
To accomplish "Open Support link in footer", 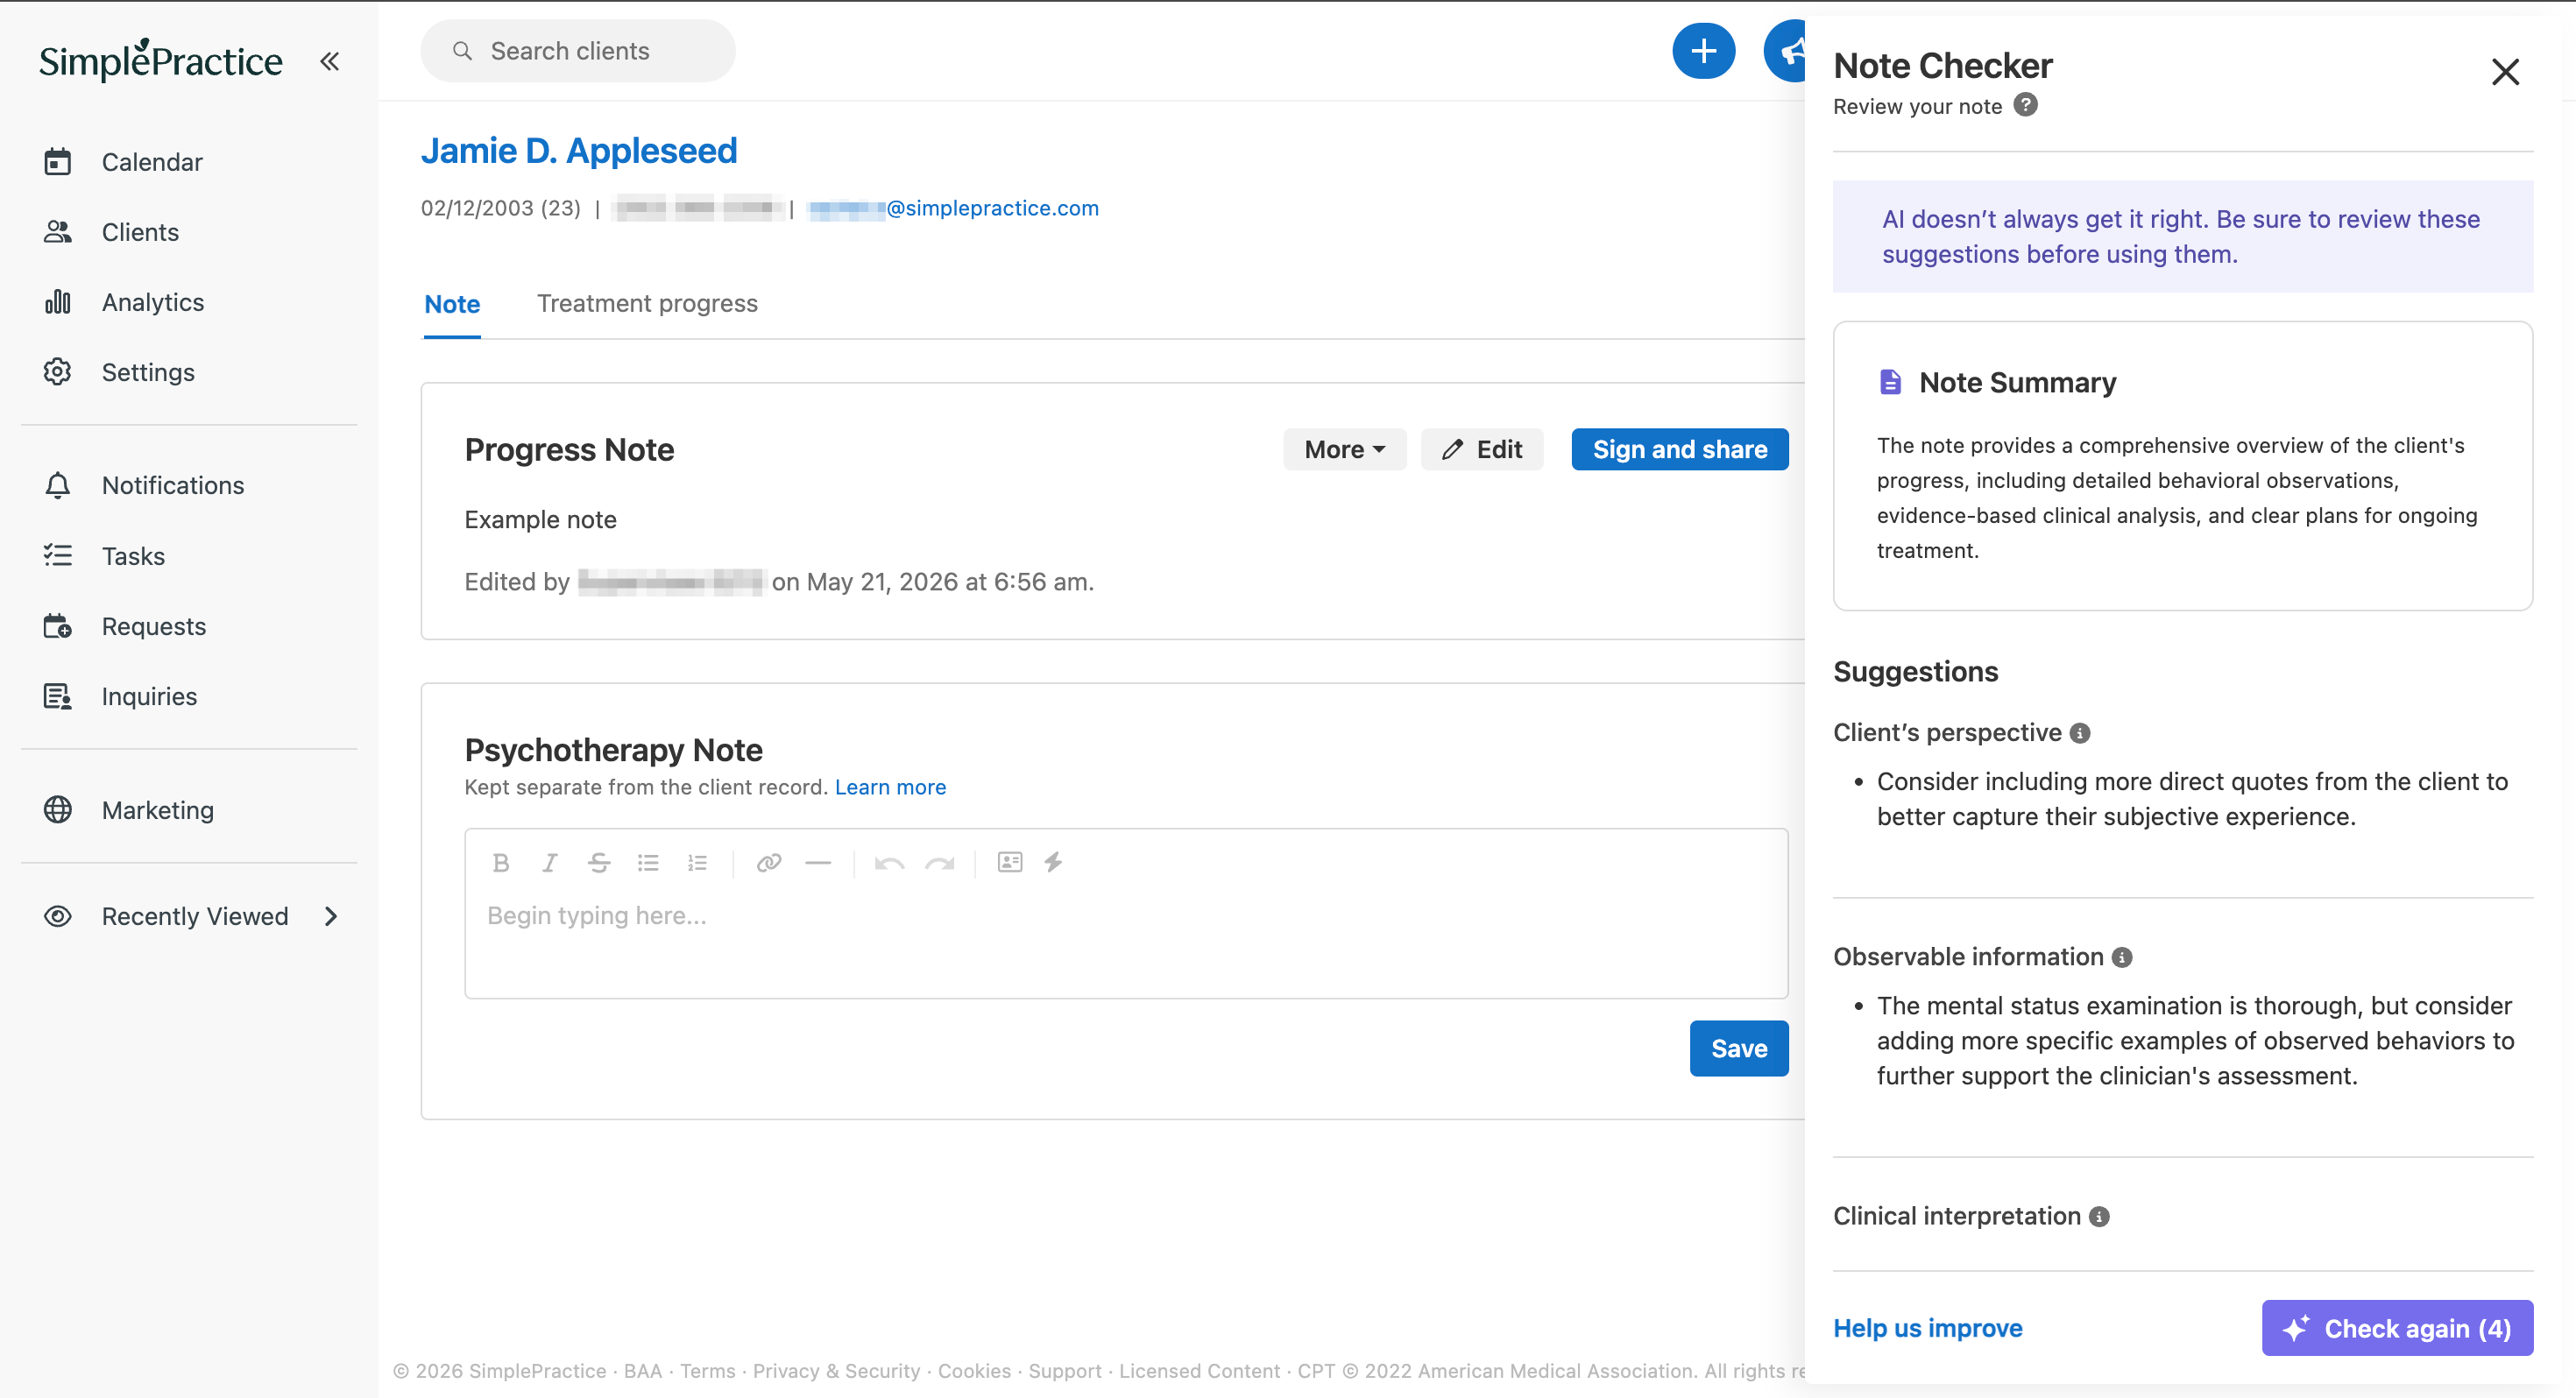I will [1064, 1371].
